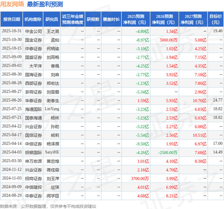
Task: Click analyst name 孙乾
Action: pos(55,127)
